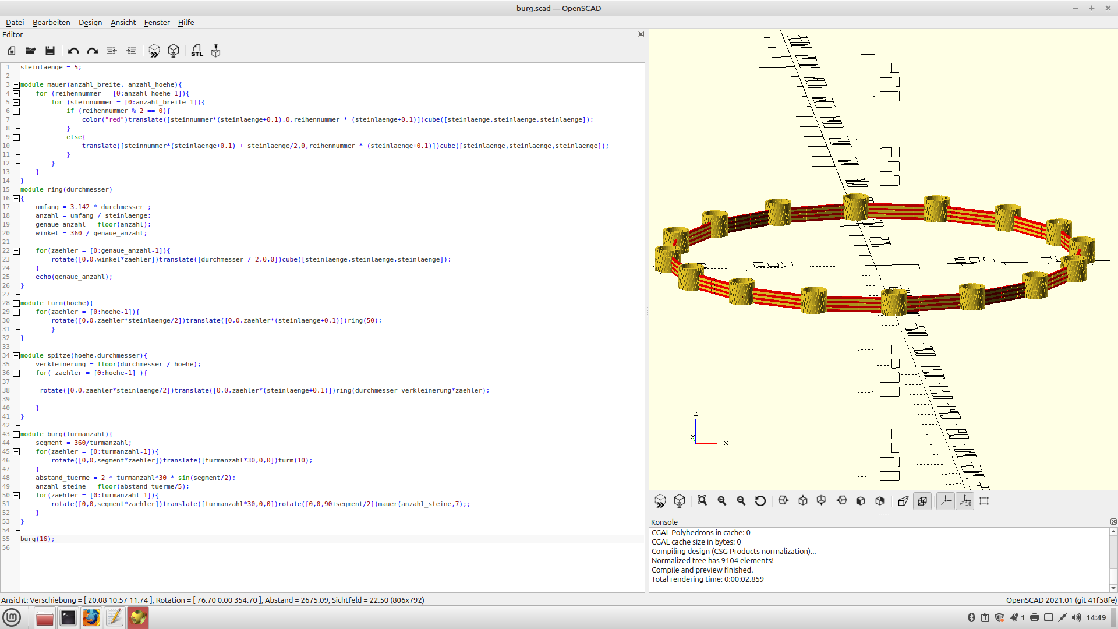Open the Design menu

click(x=90, y=22)
